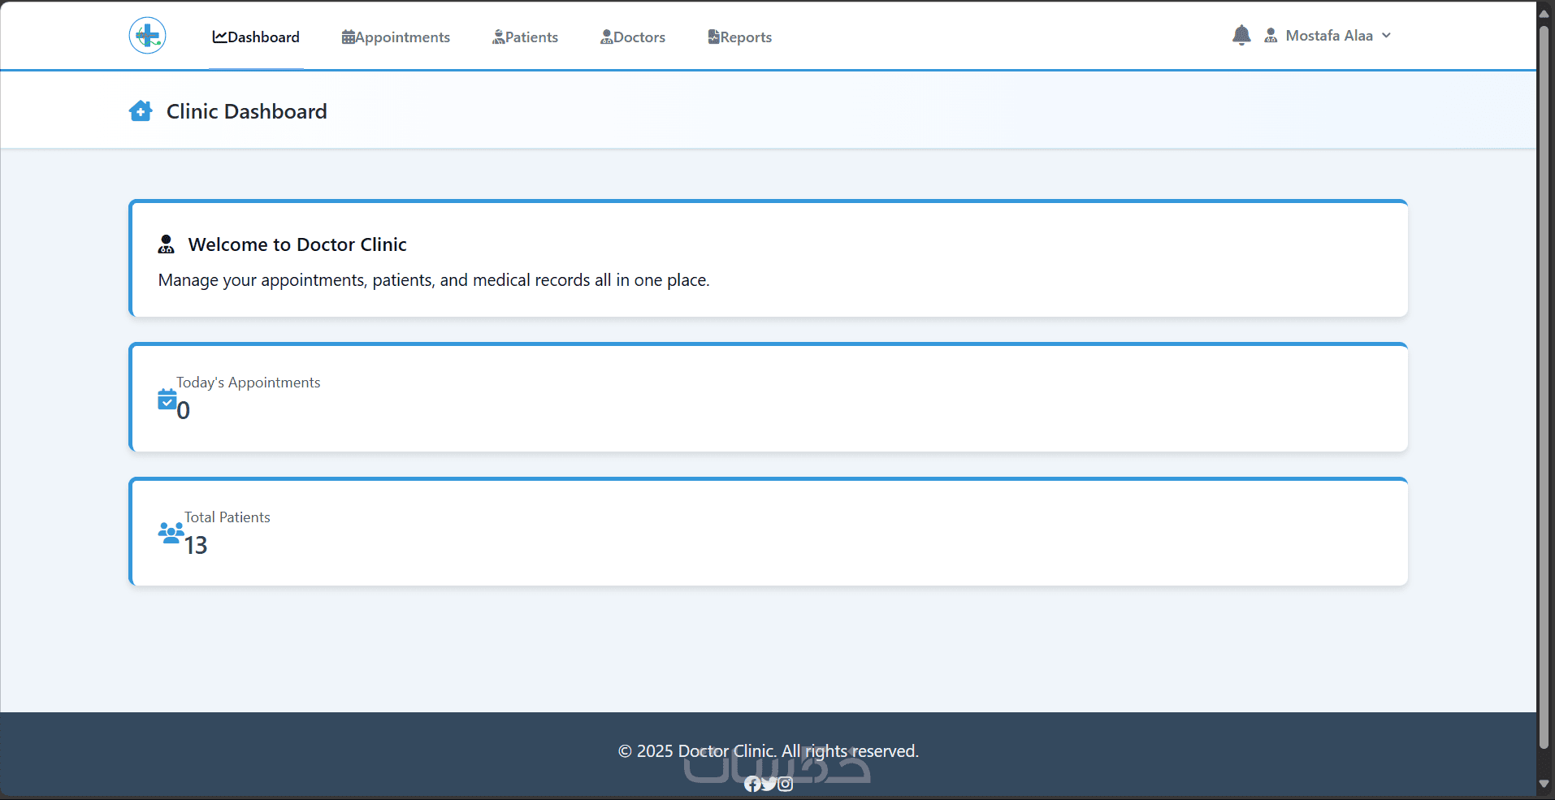The width and height of the screenshot is (1555, 800).
Task: Open the Dashboard nav tab
Action: pyautogui.click(x=256, y=37)
